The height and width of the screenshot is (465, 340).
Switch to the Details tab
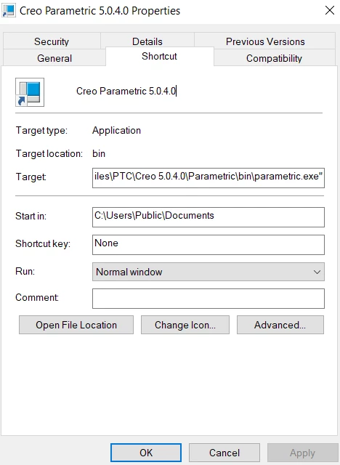tap(147, 41)
